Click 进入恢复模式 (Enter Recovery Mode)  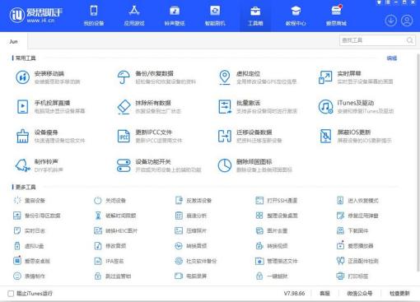point(357,201)
